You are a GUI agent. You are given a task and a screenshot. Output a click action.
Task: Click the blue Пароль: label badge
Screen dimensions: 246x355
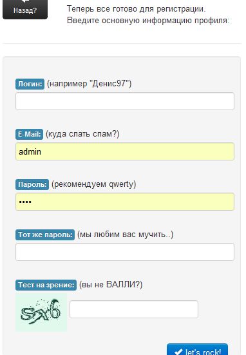click(32, 184)
